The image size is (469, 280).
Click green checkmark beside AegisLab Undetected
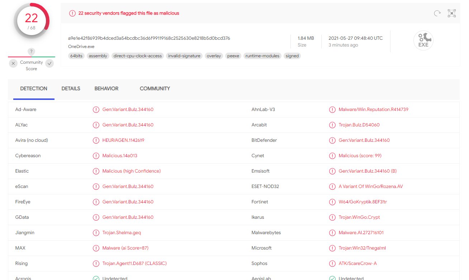pos(332,277)
